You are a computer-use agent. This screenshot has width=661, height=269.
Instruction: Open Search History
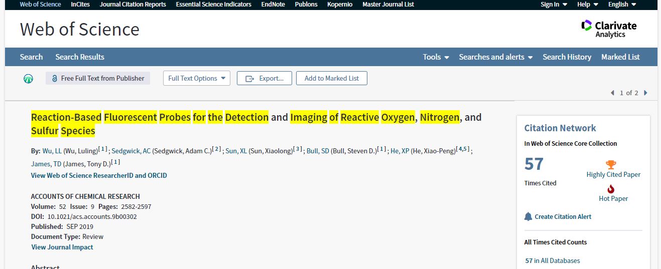coord(567,57)
